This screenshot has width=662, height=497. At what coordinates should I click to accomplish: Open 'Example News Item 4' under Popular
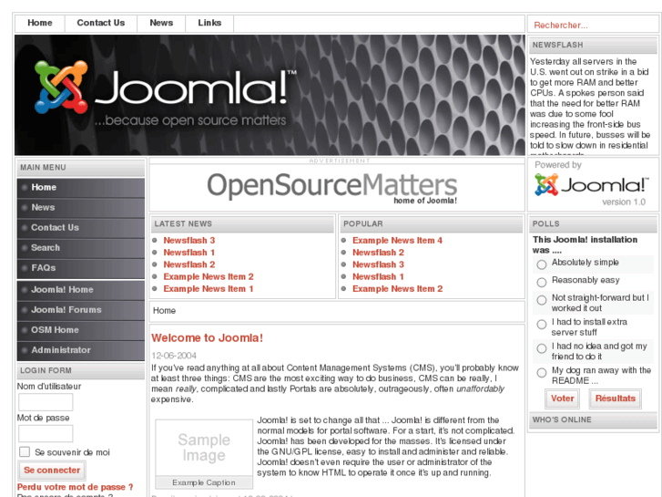tap(397, 240)
